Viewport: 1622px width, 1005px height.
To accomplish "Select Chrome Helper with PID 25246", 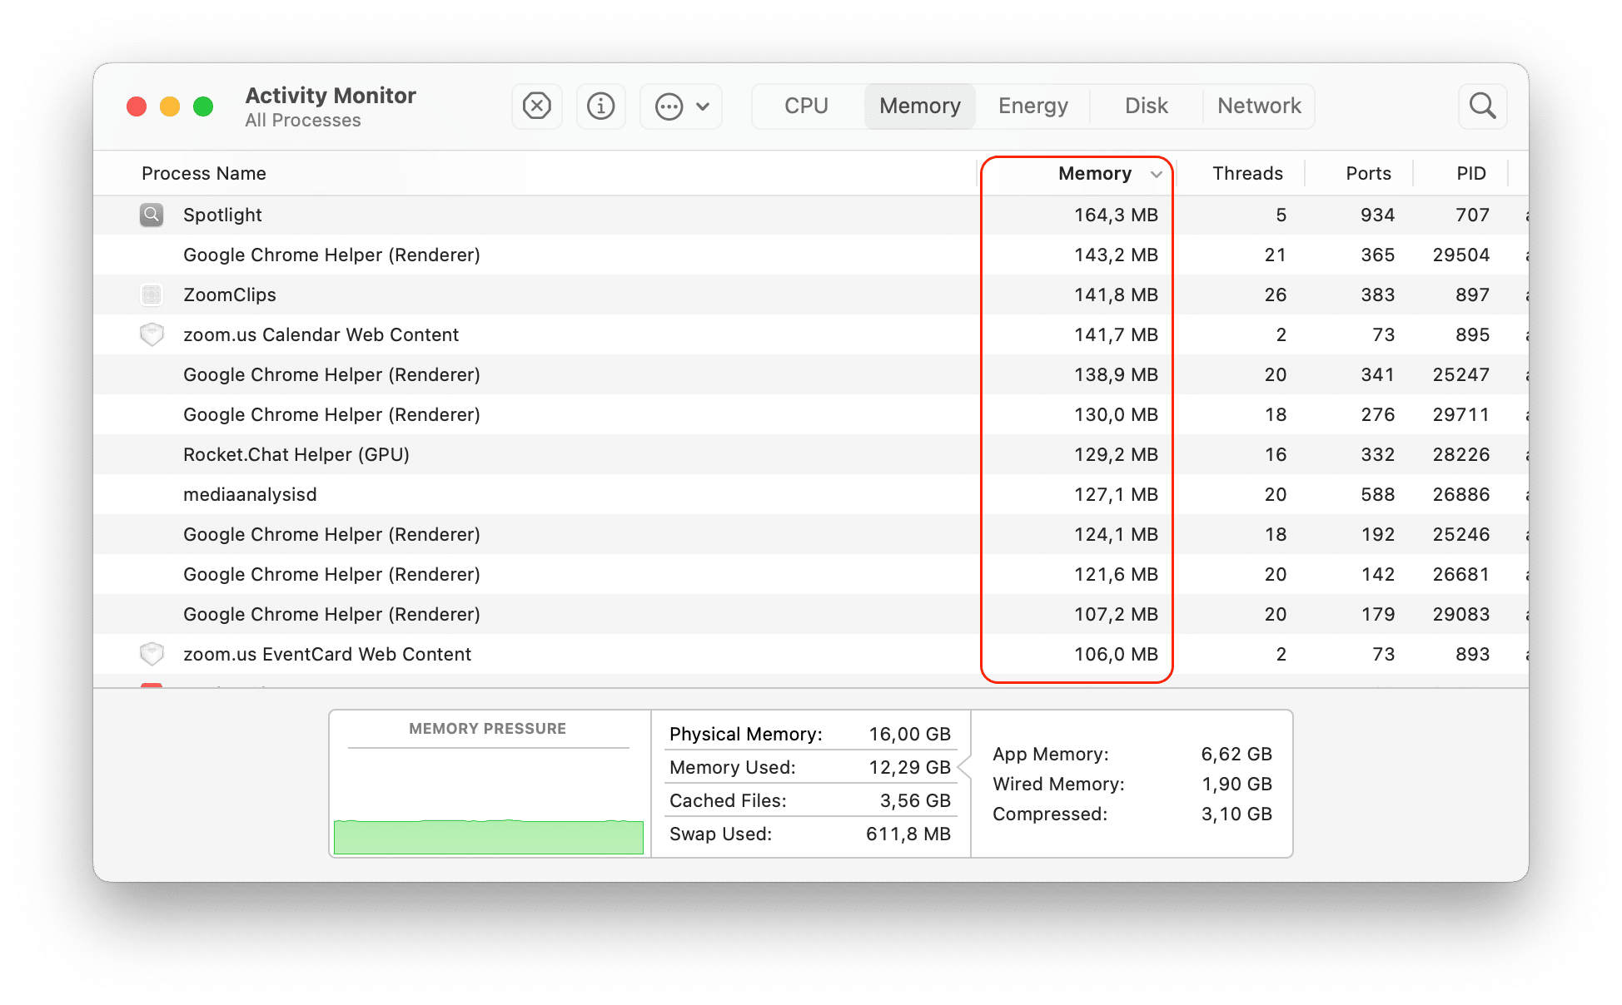I will tap(811, 534).
